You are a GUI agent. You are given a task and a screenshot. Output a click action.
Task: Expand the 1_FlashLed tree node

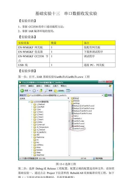(32, 104)
